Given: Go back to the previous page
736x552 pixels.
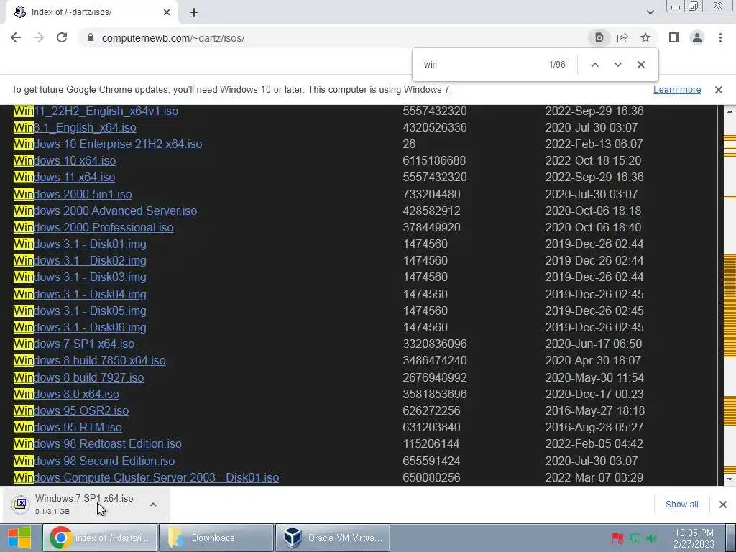Looking at the screenshot, I should pyautogui.click(x=16, y=38).
